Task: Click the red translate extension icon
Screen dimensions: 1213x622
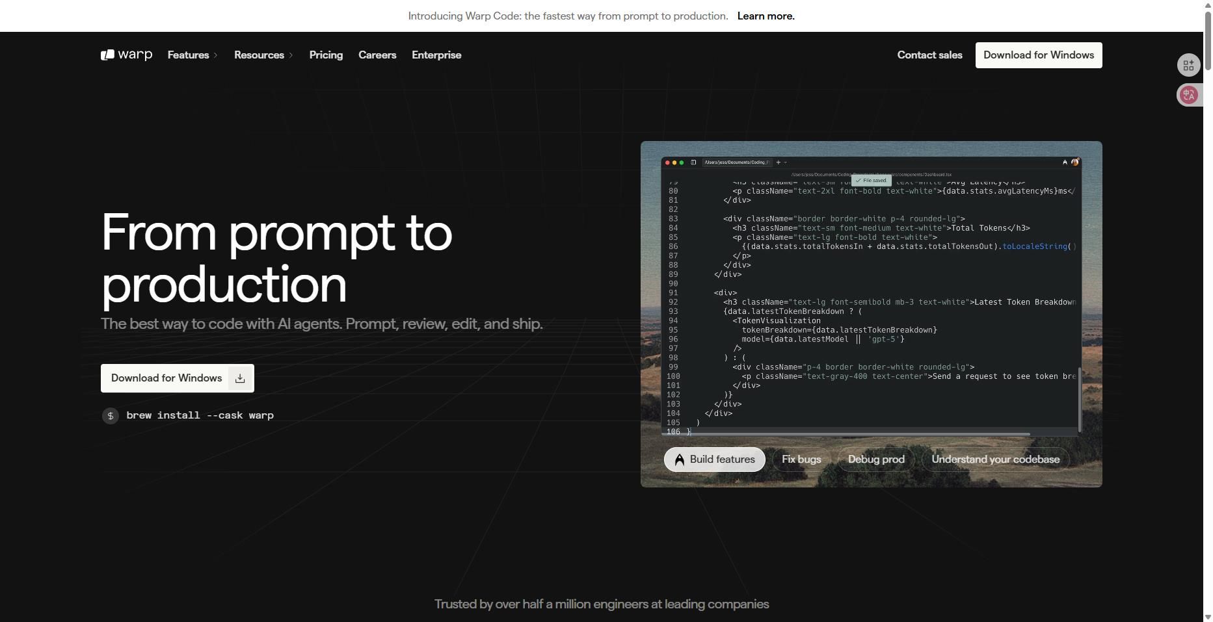Action: tap(1189, 95)
